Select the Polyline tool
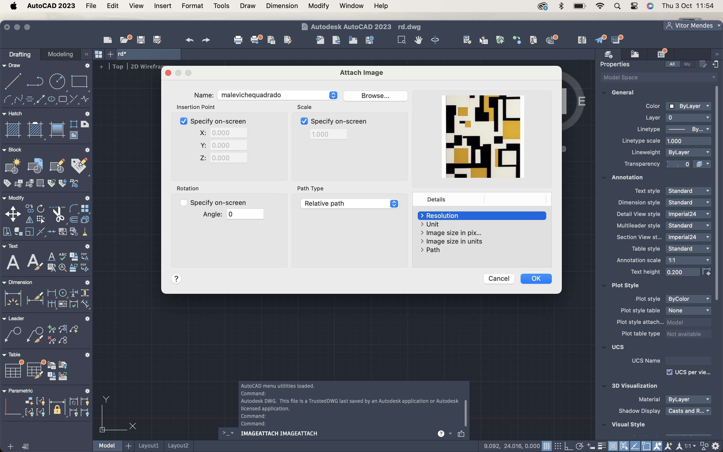Screen dimensions: 723x452 (x=35, y=81)
